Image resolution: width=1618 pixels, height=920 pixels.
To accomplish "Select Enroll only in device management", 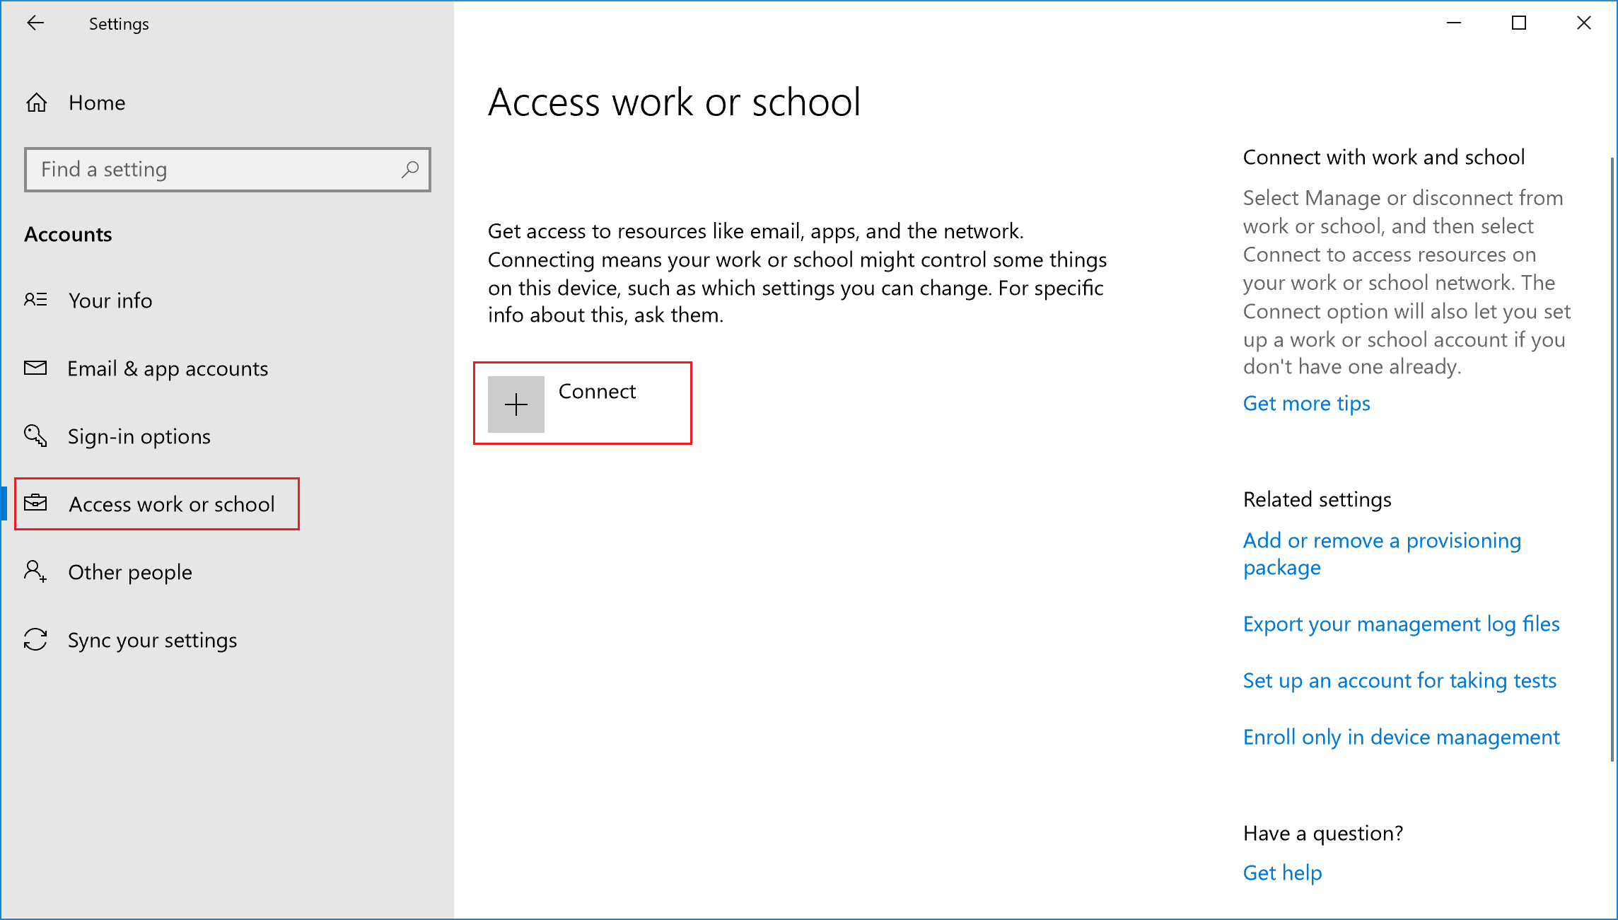I will pos(1402,735).
